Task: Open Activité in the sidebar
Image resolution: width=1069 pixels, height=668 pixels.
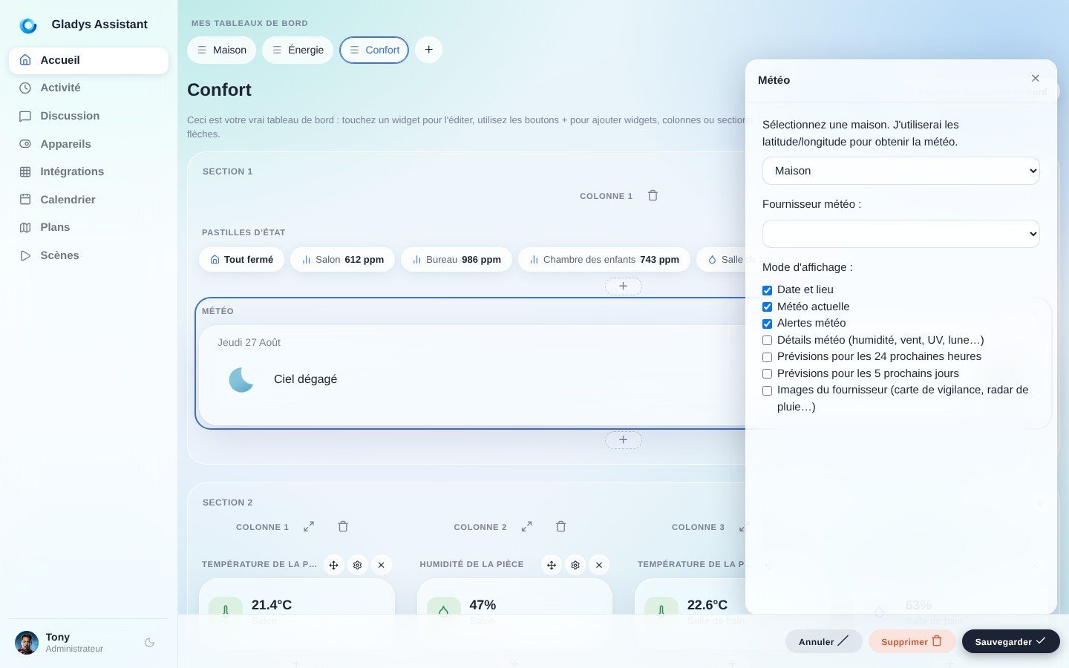Action: click(88, 88)
